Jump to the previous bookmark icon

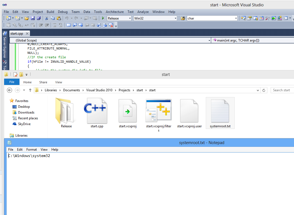click(75, 25)
